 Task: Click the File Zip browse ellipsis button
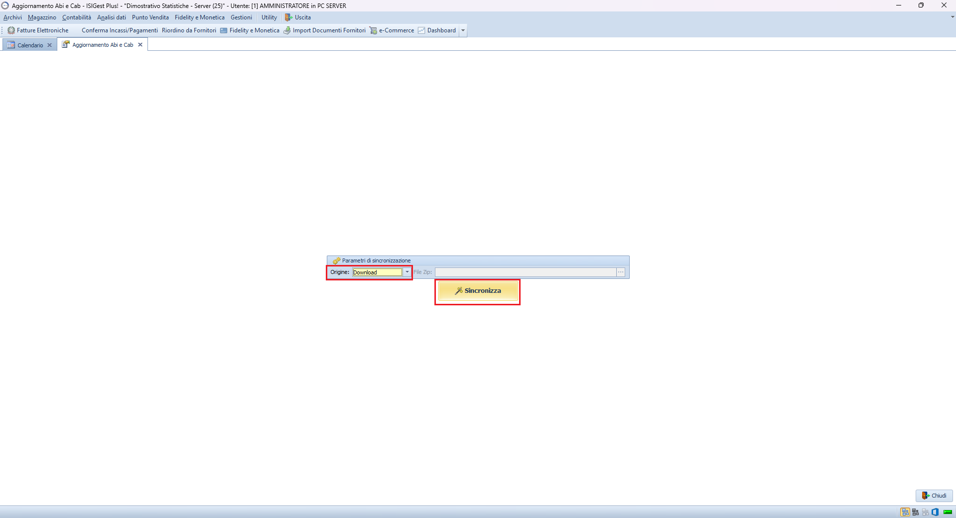point(621,272)
